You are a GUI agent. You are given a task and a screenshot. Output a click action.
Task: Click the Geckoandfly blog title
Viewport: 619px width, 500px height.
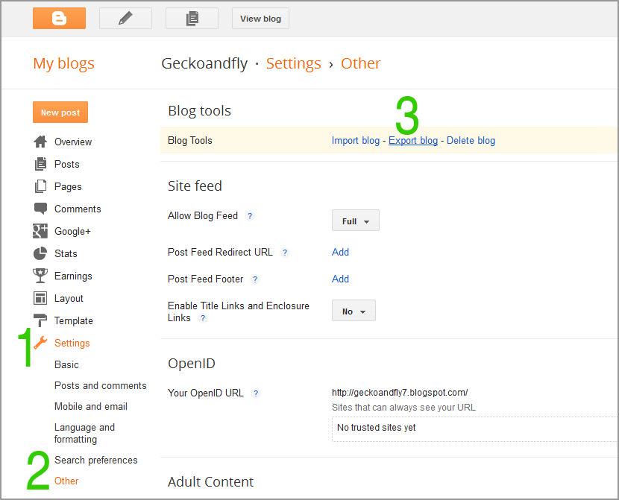point(204,63)
